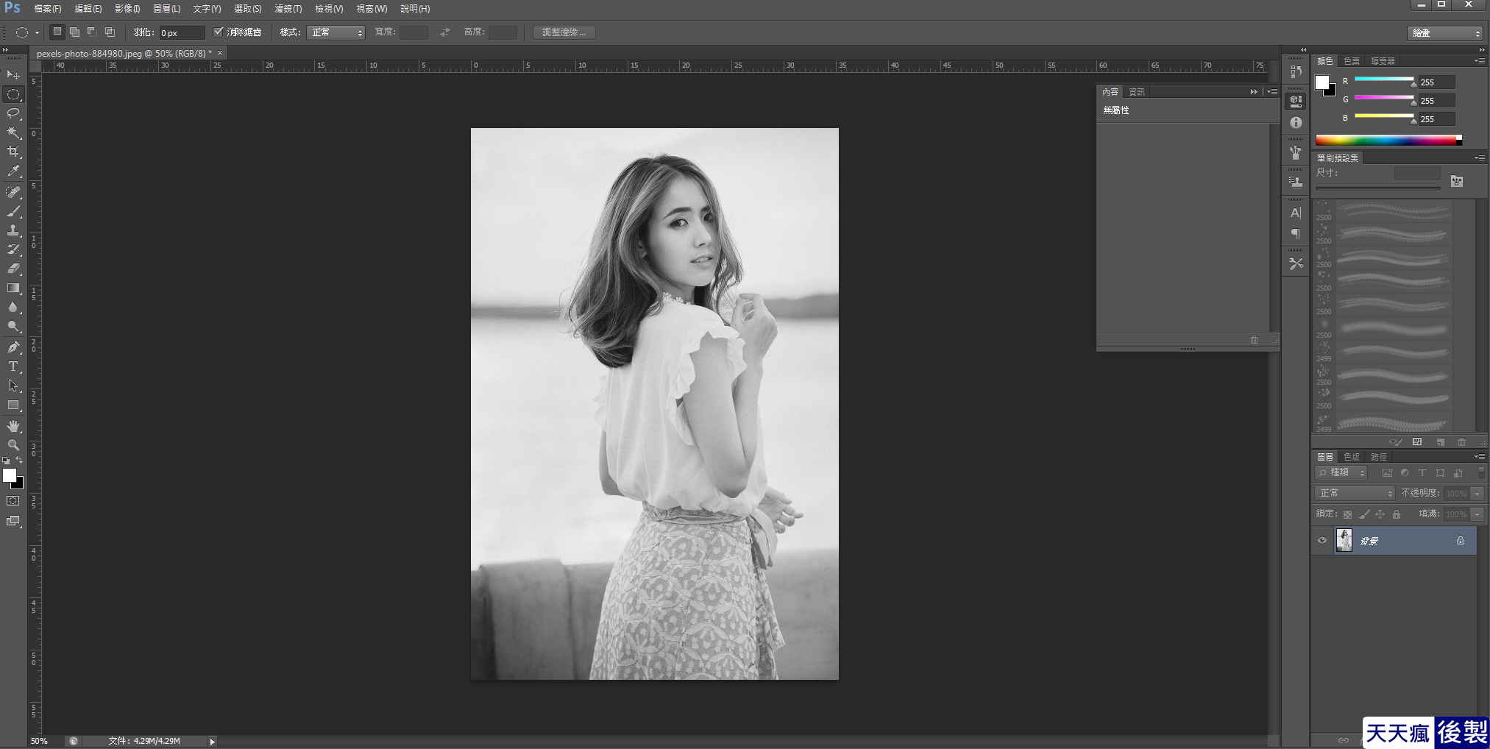Change the screen mode

(x=13, y=521)
